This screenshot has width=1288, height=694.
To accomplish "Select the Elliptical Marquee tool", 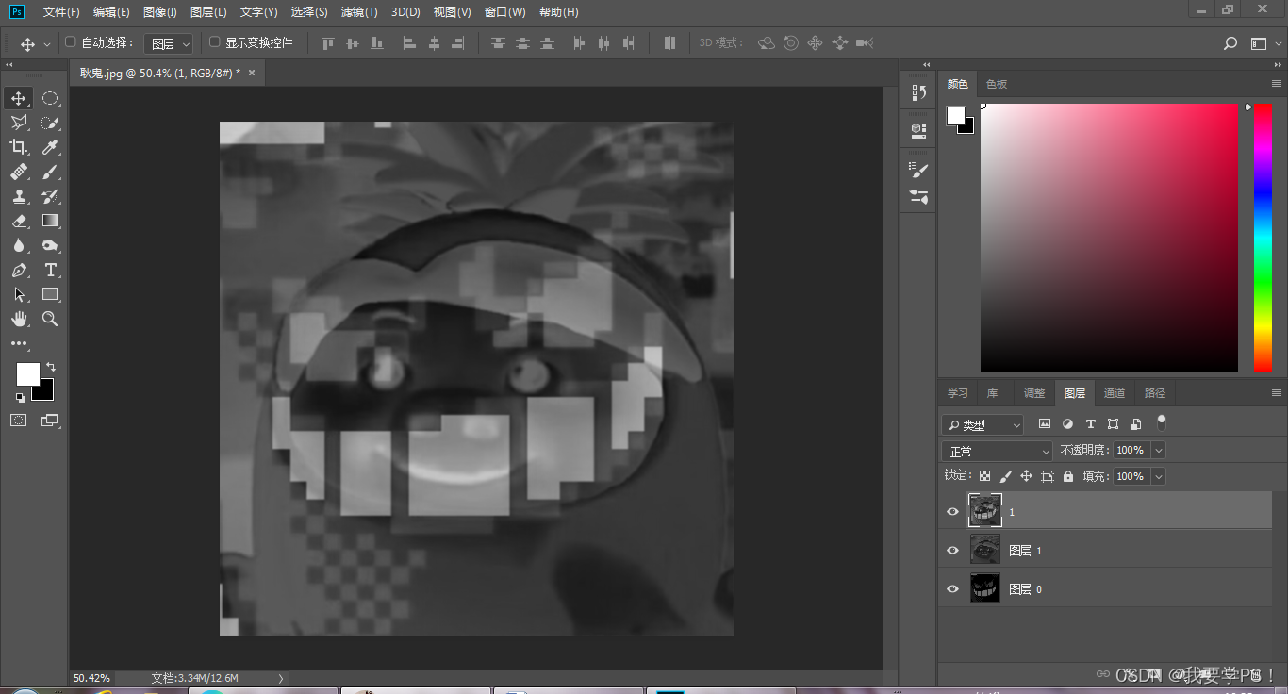I will pyautogui.click(x=50, y=98).
